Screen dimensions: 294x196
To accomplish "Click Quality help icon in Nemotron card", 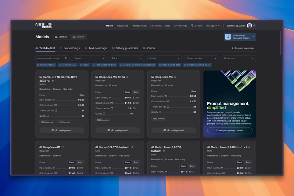I will 48,116.
